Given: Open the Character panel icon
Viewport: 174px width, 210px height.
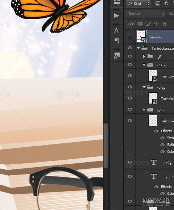Looking at the screenshot, I should [x=117, y=30].
